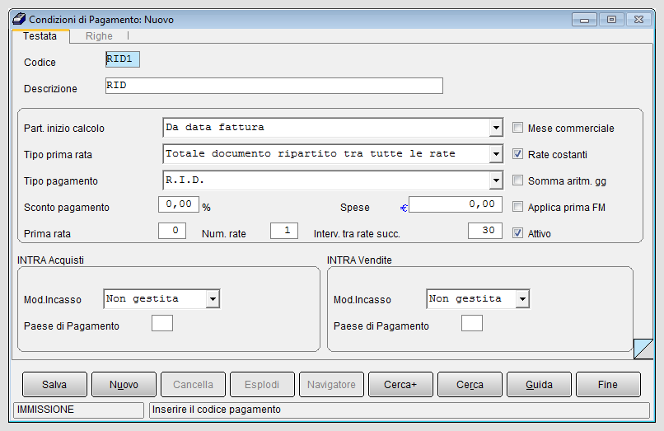The height and width of the screenshot is (431, 664).
Task: Click the blue page-corner icon at bottom right
Action: 643,349
